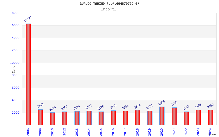
Task: Click the value label 2325
Action: click(x=113, y=107)
